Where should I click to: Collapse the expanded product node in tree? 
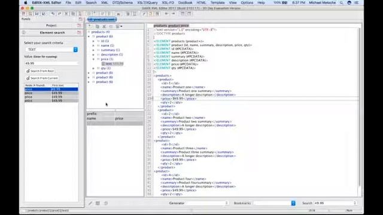pos(89,36)
